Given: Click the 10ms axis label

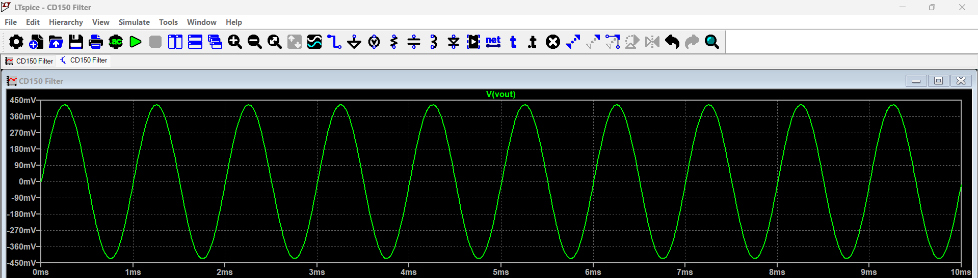Looking at the screenshot, I should (960, 272).
